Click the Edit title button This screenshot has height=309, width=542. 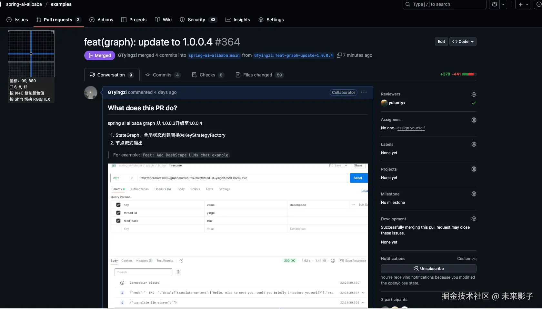coord(441,42)
